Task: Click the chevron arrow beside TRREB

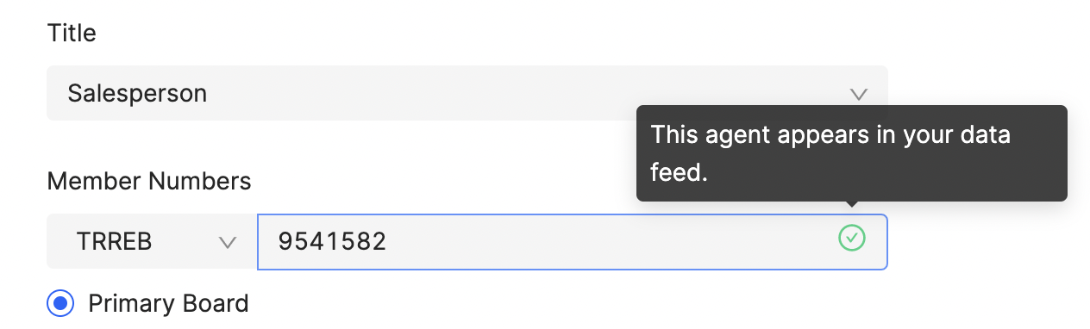Action: click(x=228, y=243)
